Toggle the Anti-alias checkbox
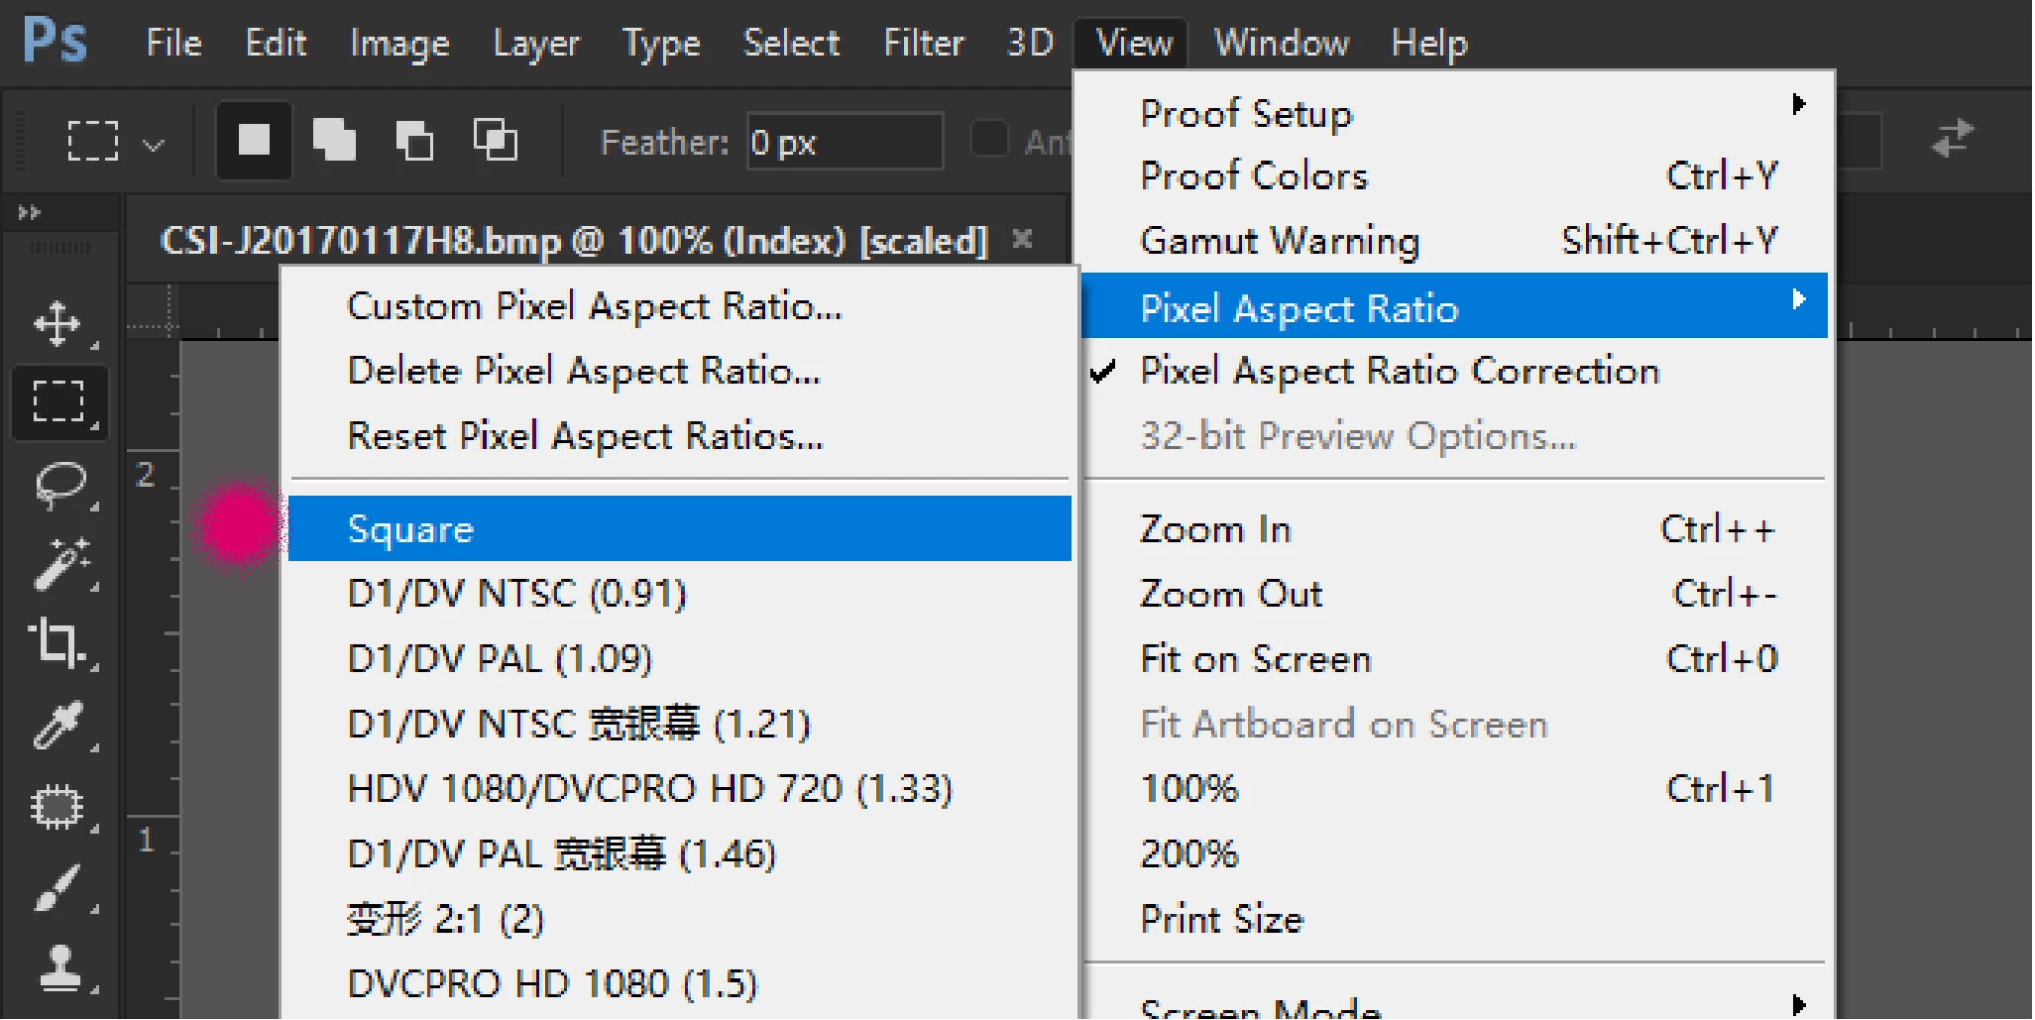Image resolution: width=2035 pixels, height=1020 pixels. pyautogui.click(x=988, y=140)
